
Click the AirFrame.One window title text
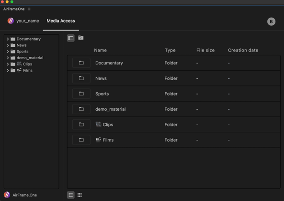click(14, 9)
